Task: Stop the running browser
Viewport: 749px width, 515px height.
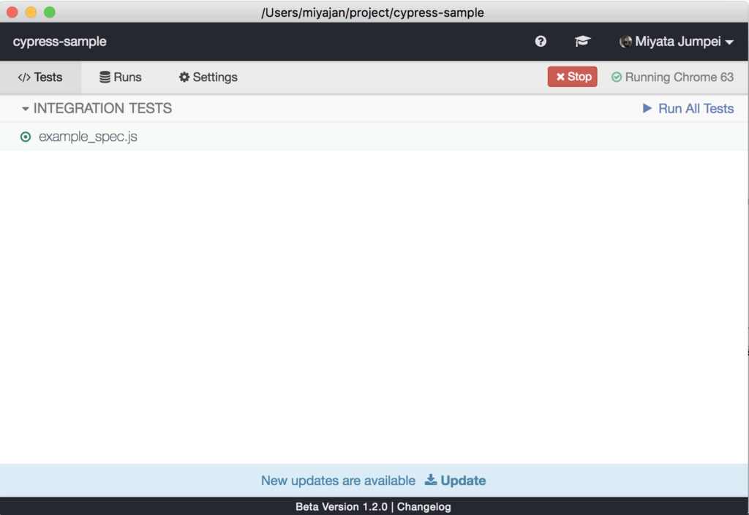Action: click(572, 77)
